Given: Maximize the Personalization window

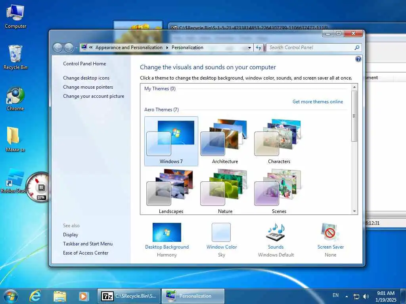Looking at the screenshot, I should click(339, 33).
